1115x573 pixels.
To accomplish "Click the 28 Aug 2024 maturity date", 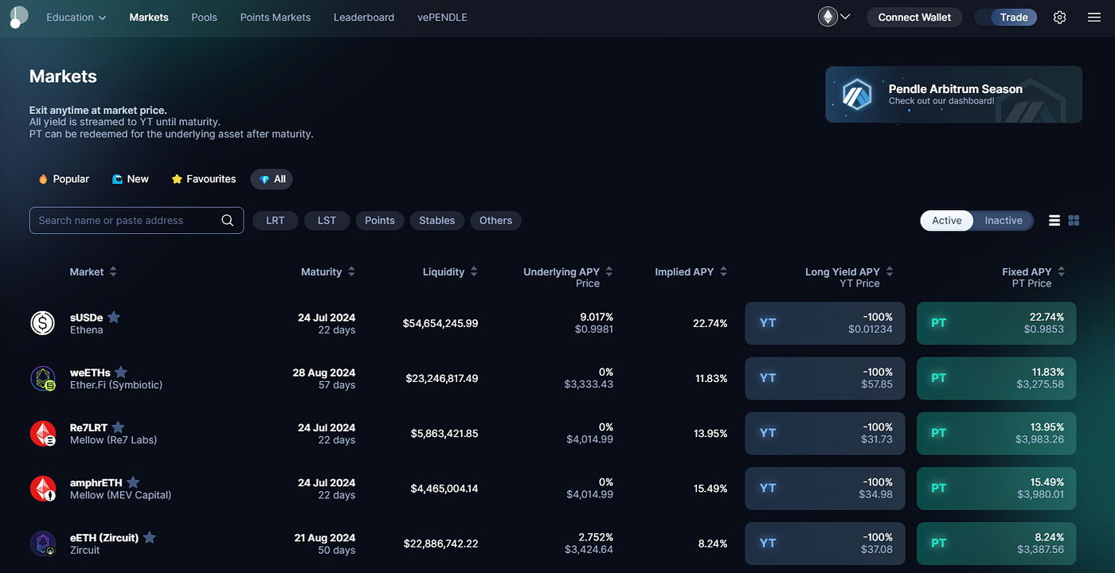I will coord(324,372).
